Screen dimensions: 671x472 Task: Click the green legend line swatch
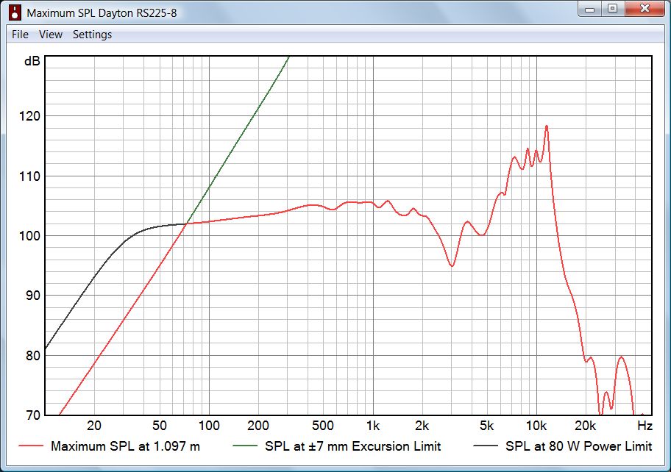point(245,446)
